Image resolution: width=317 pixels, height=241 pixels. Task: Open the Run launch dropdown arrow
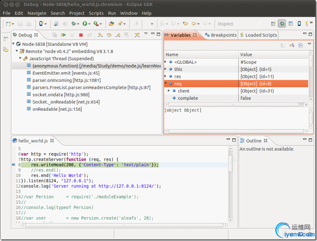tap(89, 24)
